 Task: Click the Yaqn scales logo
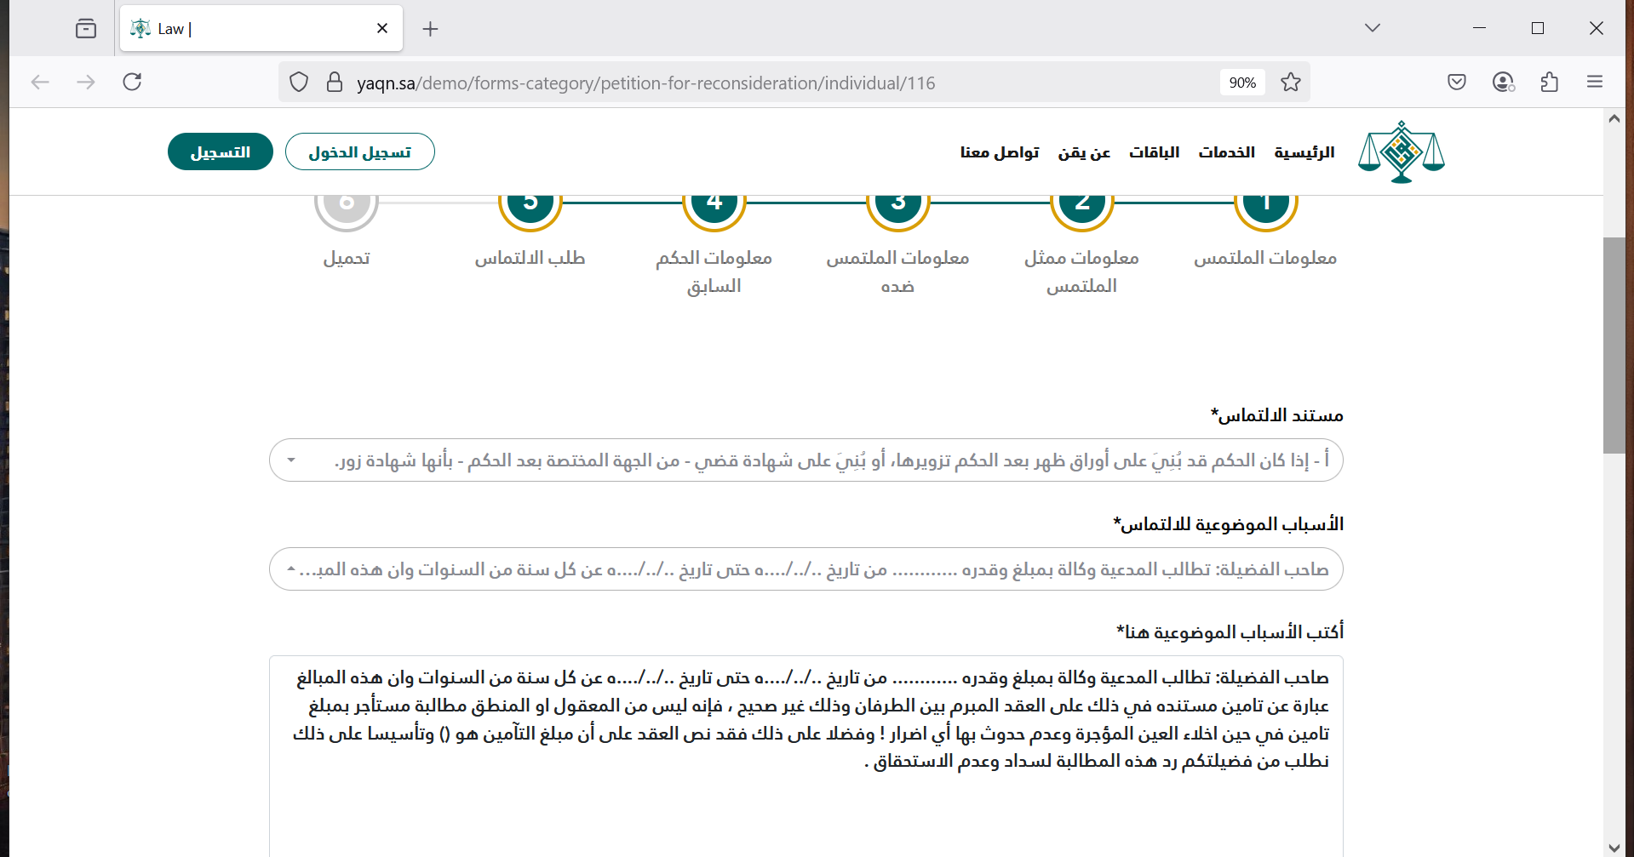point(1401,152)
